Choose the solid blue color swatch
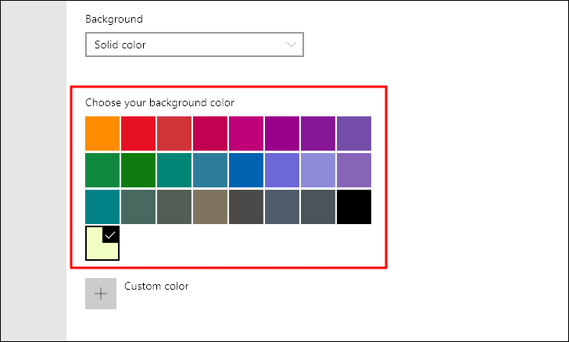 point(246,170)
